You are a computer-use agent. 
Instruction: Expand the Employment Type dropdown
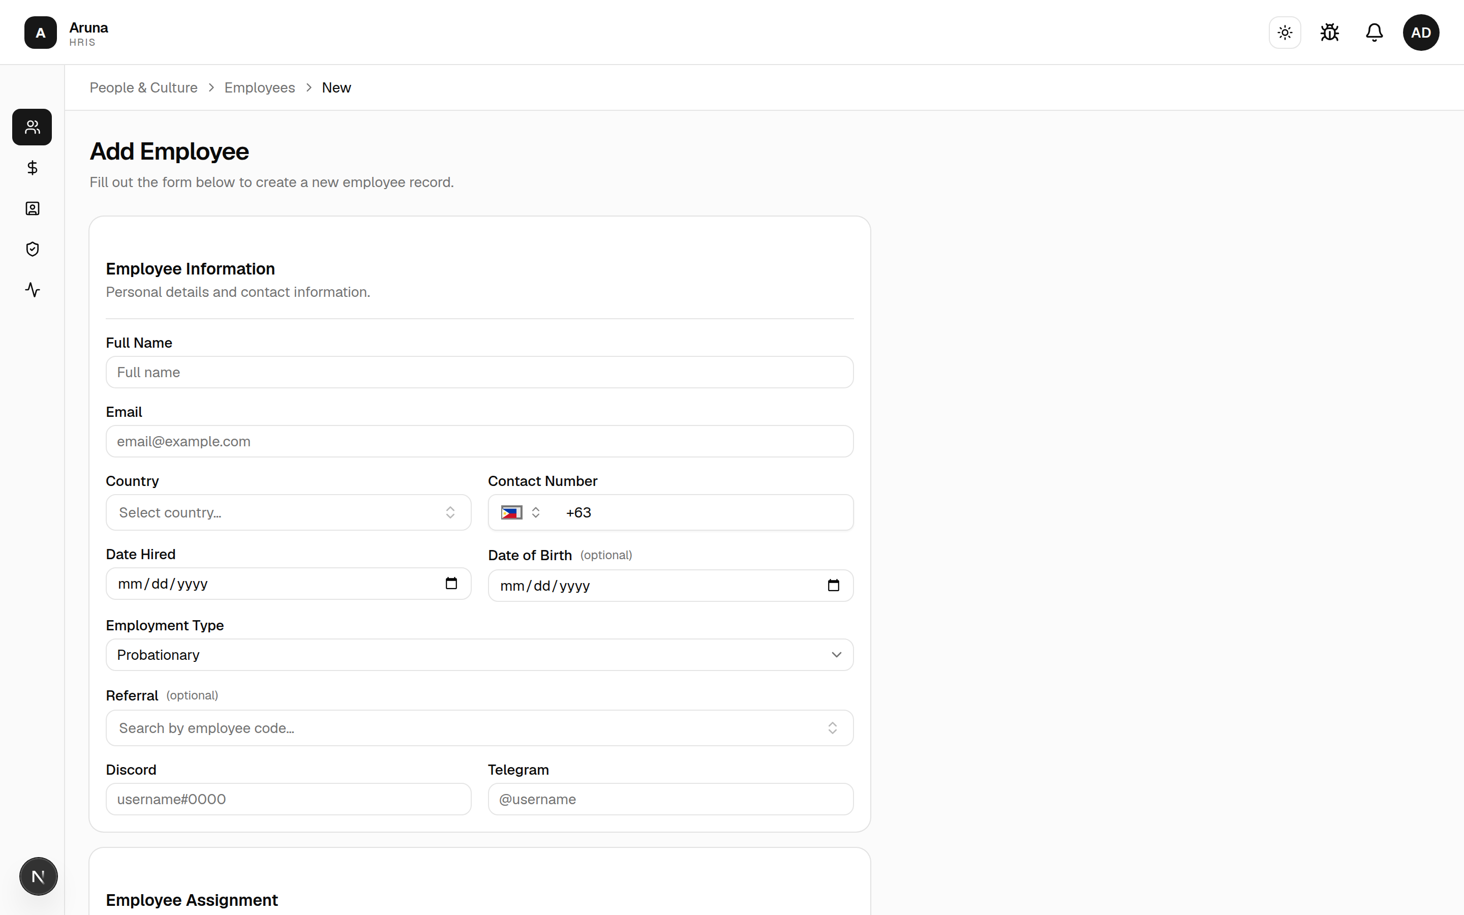[480, 655]
